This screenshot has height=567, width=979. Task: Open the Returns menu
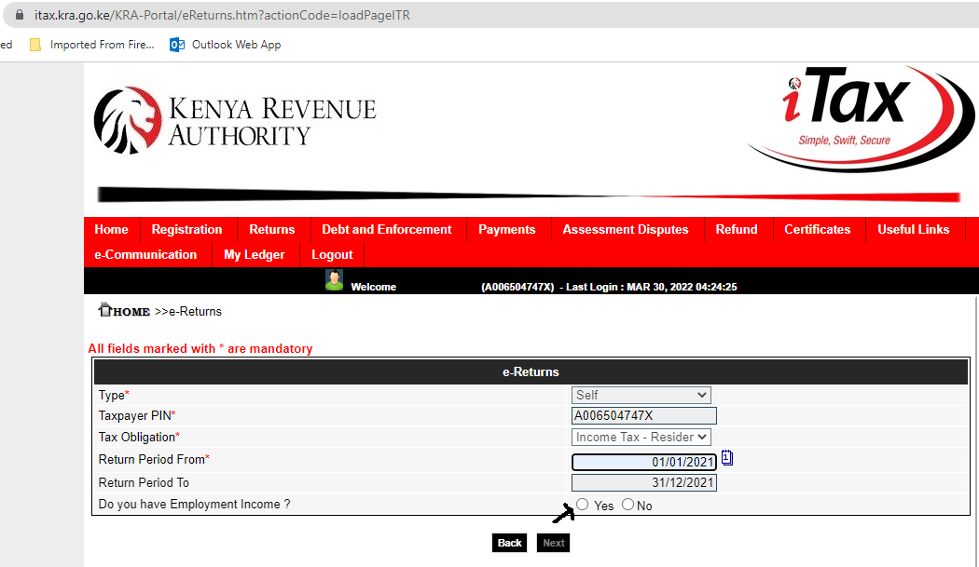[272, 229]
